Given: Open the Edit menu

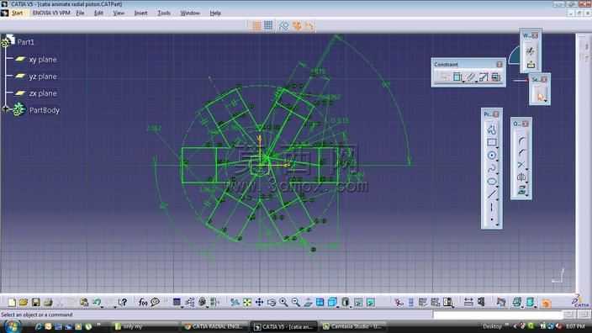Looking at the screenshot, I should click(x=98, y=13).
